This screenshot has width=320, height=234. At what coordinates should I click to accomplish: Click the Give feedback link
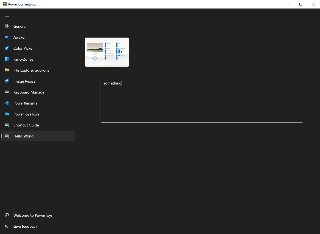[25, 226]
